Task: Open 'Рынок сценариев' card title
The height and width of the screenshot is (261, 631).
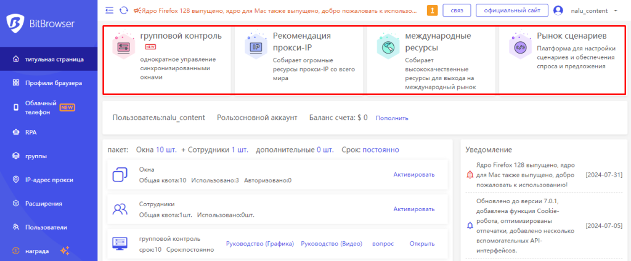Action: pyautogui.click(x=572, y=36)
